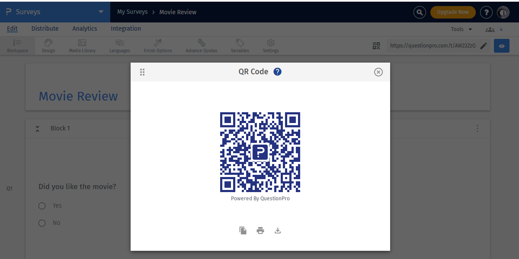This screenshot has height=259, width=519.
Task: Open the user profile avatar
Action: pos(503,12)
